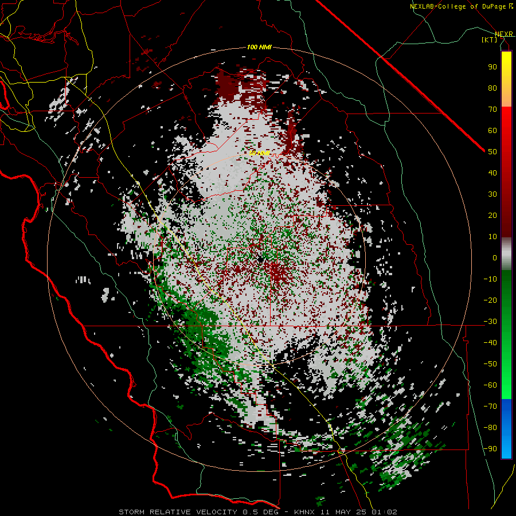Click the KHNX radar site at the map center
This screenshot has height=516, width=516.
click(x=260, y=260)
